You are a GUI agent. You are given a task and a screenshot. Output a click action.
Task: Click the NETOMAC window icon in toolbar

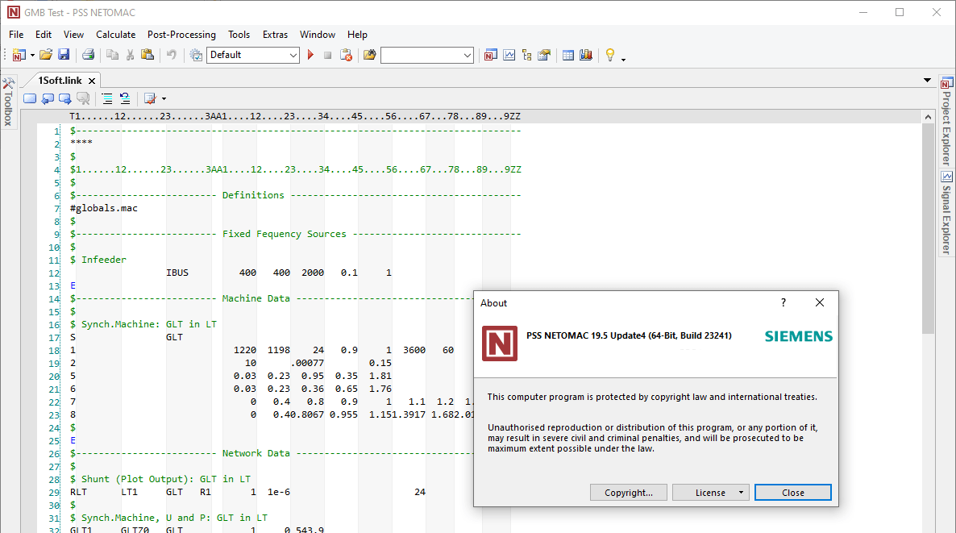pos(491,55)
